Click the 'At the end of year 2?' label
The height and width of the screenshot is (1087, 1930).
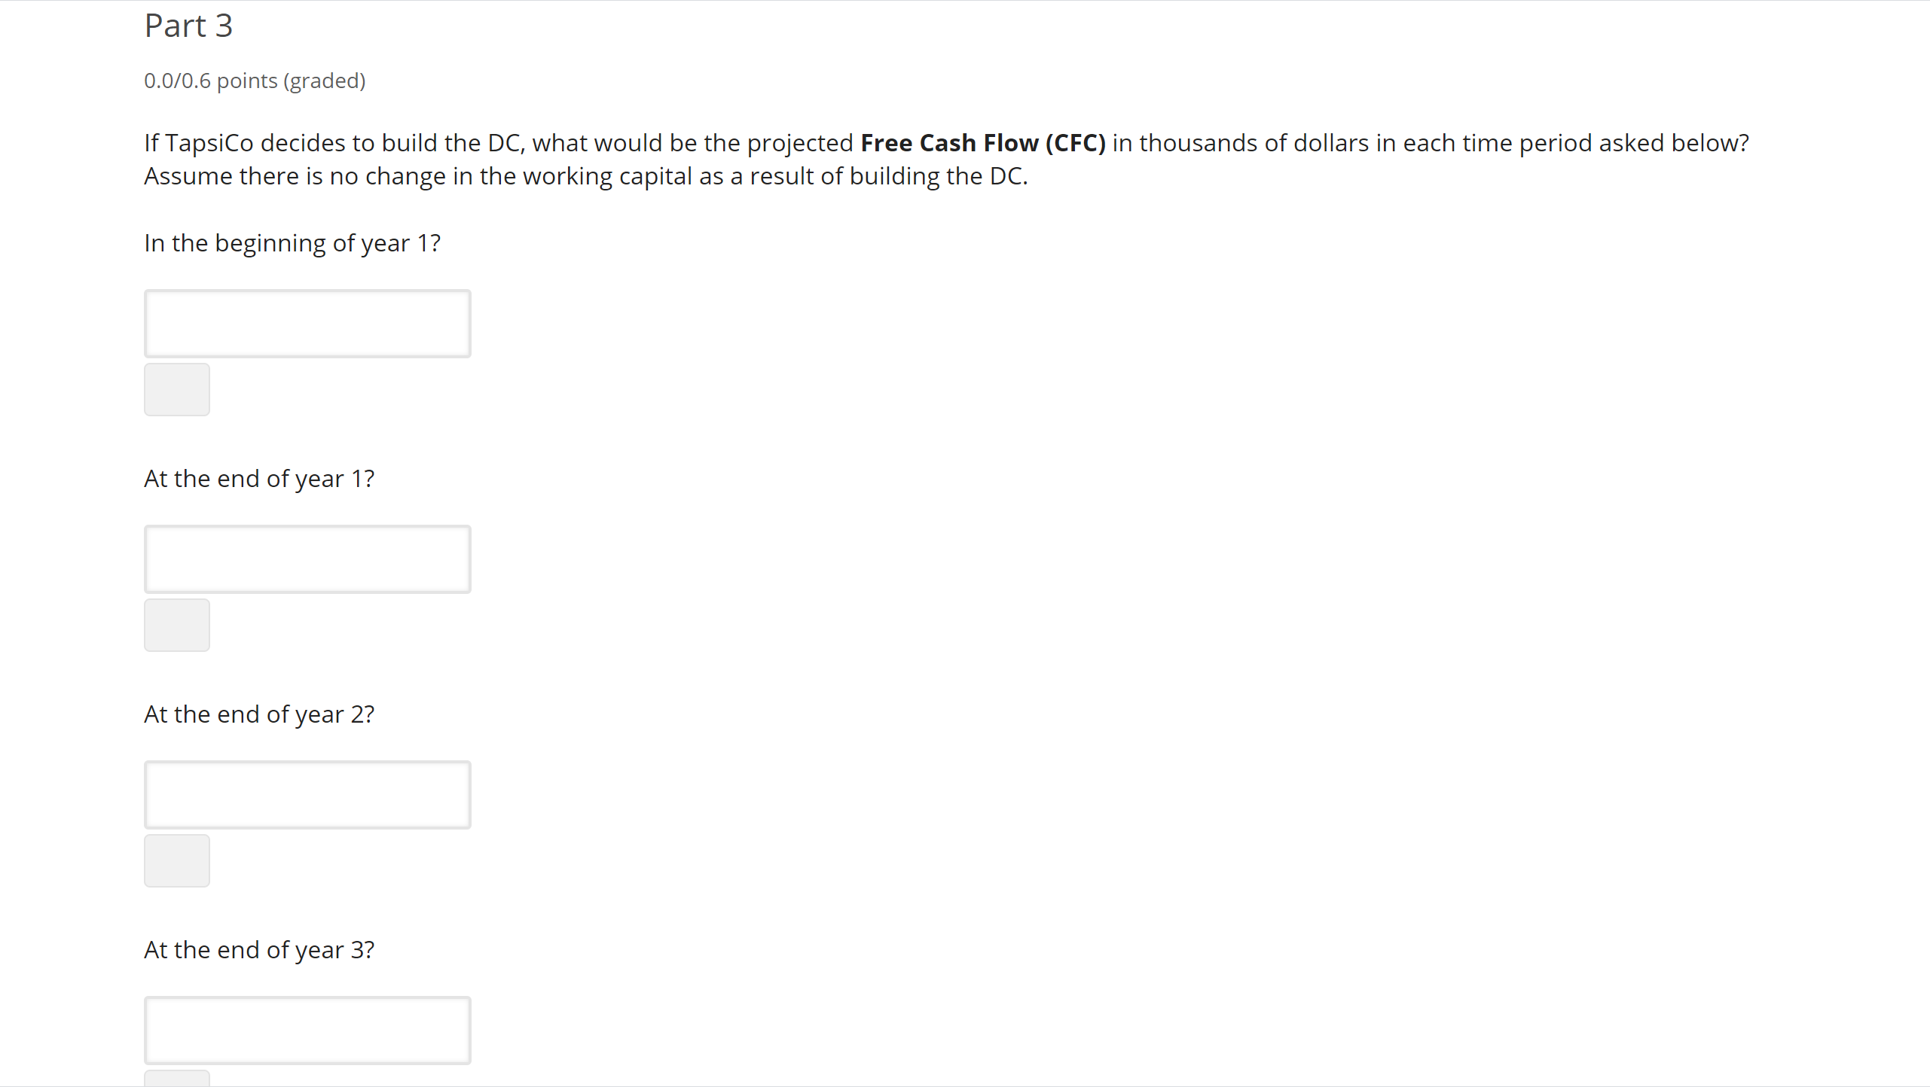(x=259, y=714)
